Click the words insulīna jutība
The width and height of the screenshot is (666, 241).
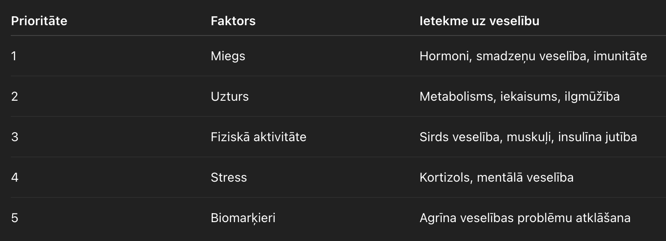point(597,137)
